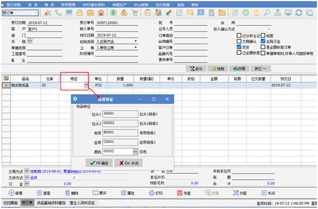Click the yellow bell notification icon
This screenshot has width=318, height=209.
tap(256, 12)
